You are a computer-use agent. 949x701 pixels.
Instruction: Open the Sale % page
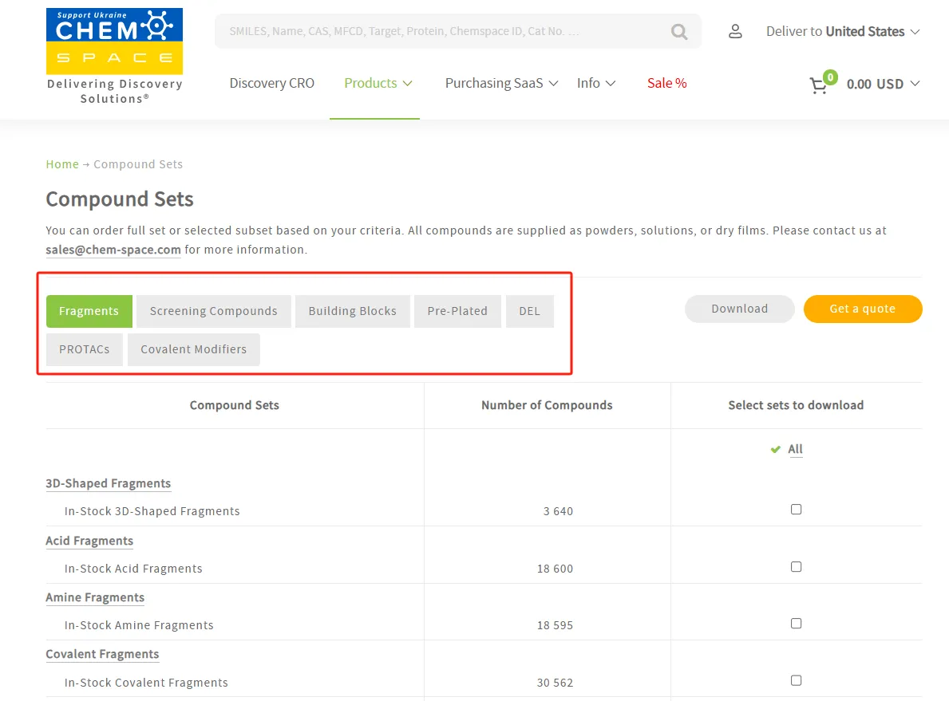667,84
